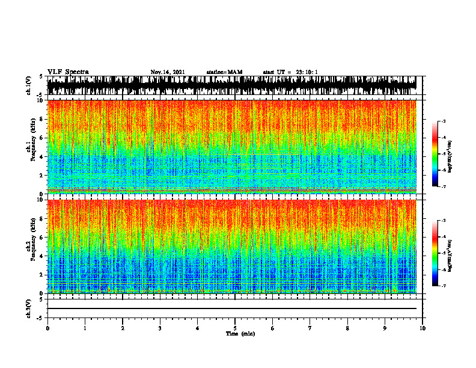This screenshot has height=368, width=476.
Task: Click time axis tick label "0"
Action: (47, 328)
